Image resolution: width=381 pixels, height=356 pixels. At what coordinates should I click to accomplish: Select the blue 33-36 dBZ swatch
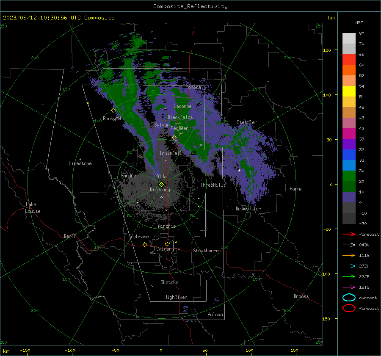pos(349,155)
